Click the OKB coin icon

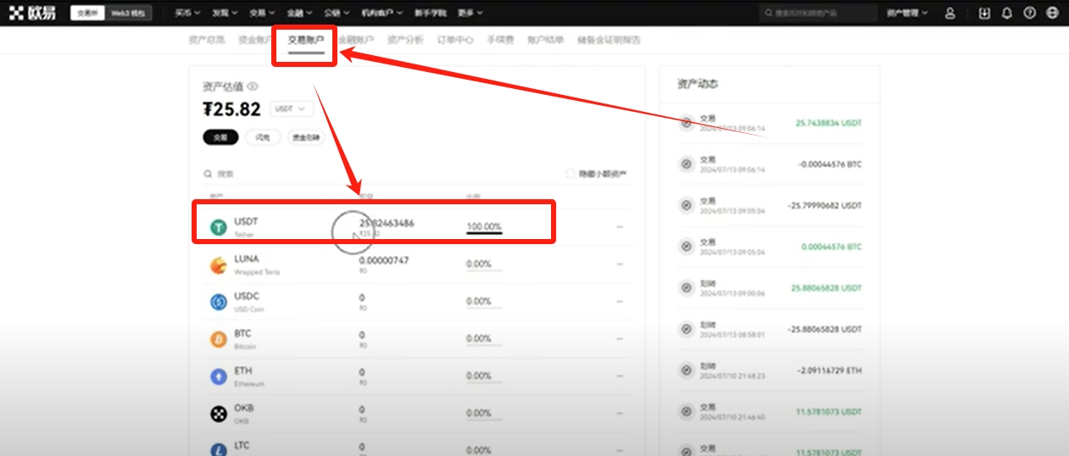(219, 414)
